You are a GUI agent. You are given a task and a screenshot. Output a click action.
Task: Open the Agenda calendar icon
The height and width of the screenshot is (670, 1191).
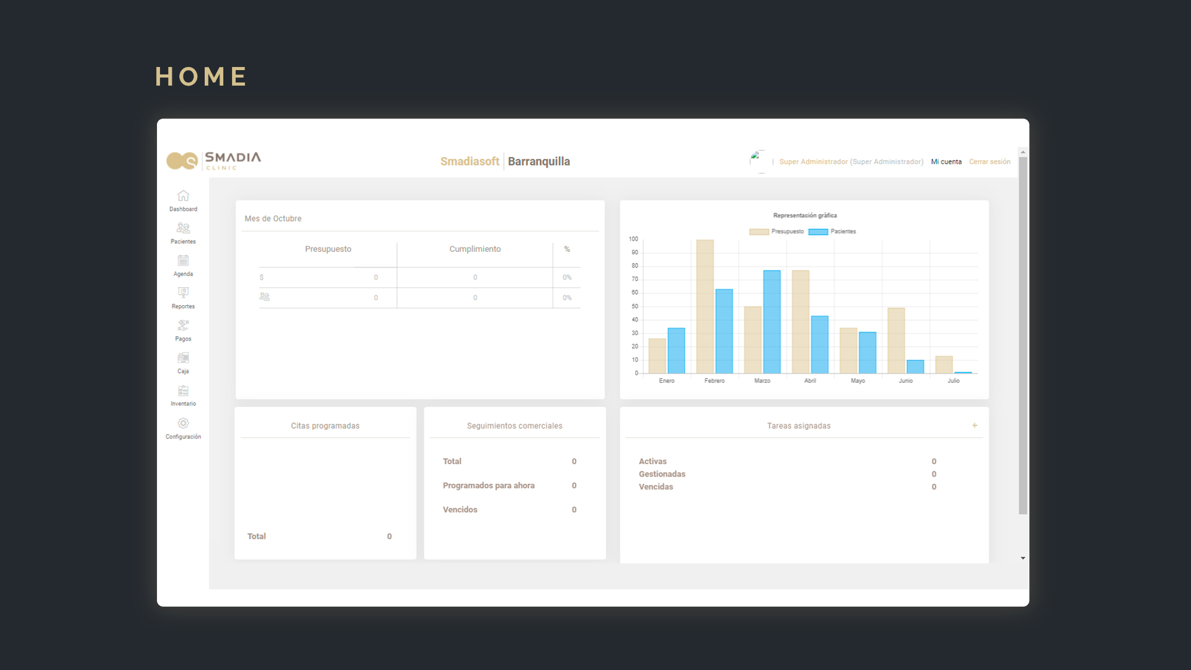point(183,261)
